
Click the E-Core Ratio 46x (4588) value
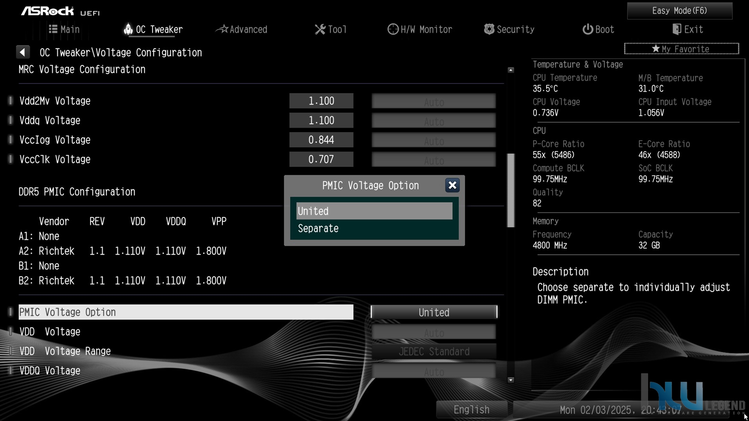[x=659, y=155]
